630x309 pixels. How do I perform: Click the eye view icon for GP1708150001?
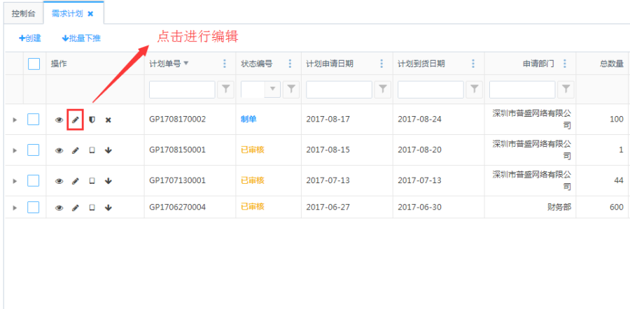(x=59, y=150)
